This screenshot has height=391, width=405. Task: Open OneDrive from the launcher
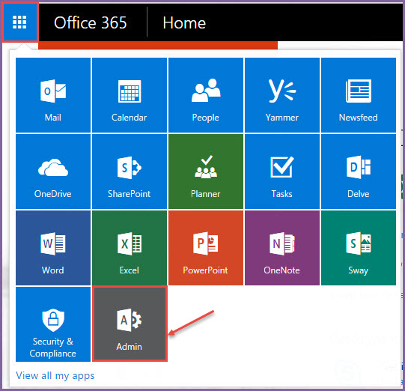53,172
